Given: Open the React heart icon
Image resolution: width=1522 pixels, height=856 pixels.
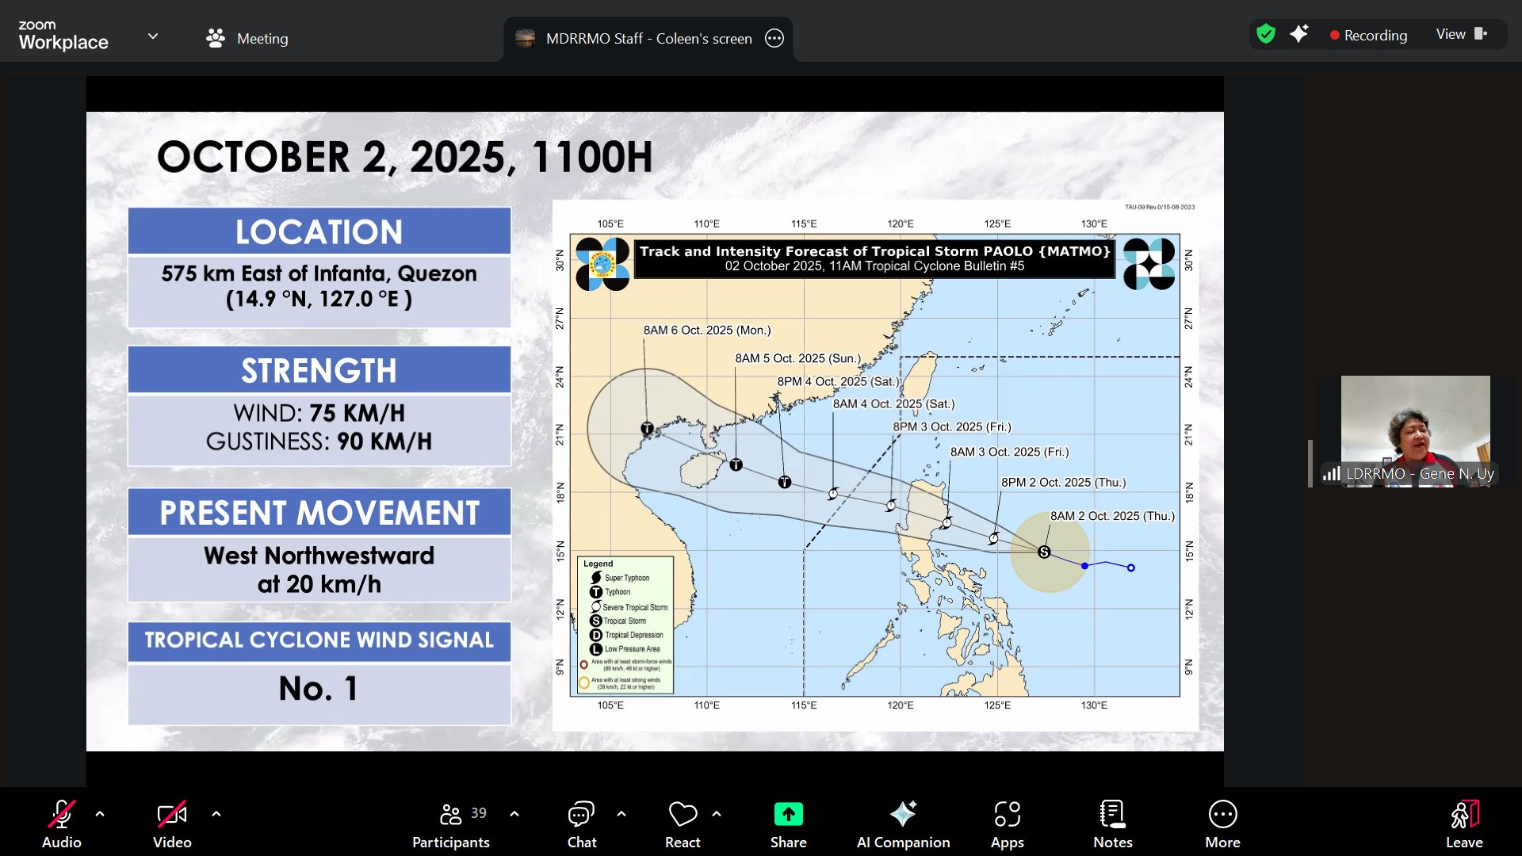Looking at the screenshot, I should tap(683, 815).
